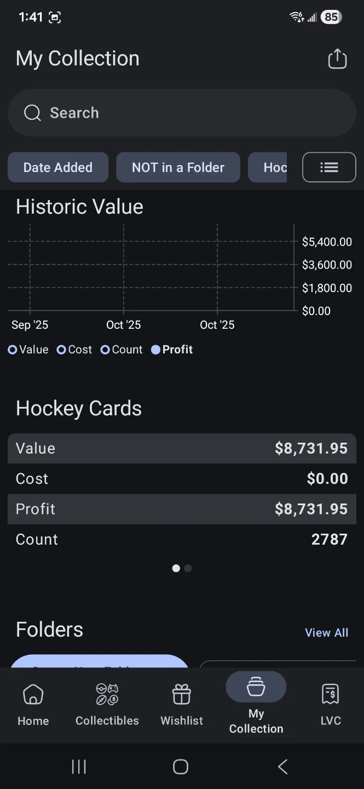Select the Cost chart radio option

pos(61,350)
